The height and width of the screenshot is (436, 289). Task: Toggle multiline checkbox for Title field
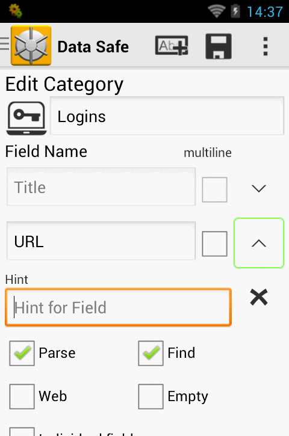pyautogui.click(x=215, y=189)
